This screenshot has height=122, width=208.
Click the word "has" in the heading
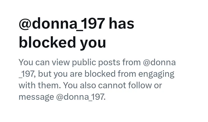click(121, 24)
